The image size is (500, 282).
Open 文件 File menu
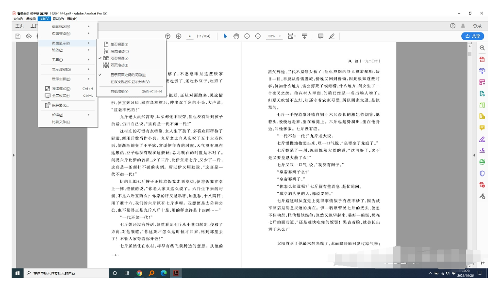coord(18,19)
